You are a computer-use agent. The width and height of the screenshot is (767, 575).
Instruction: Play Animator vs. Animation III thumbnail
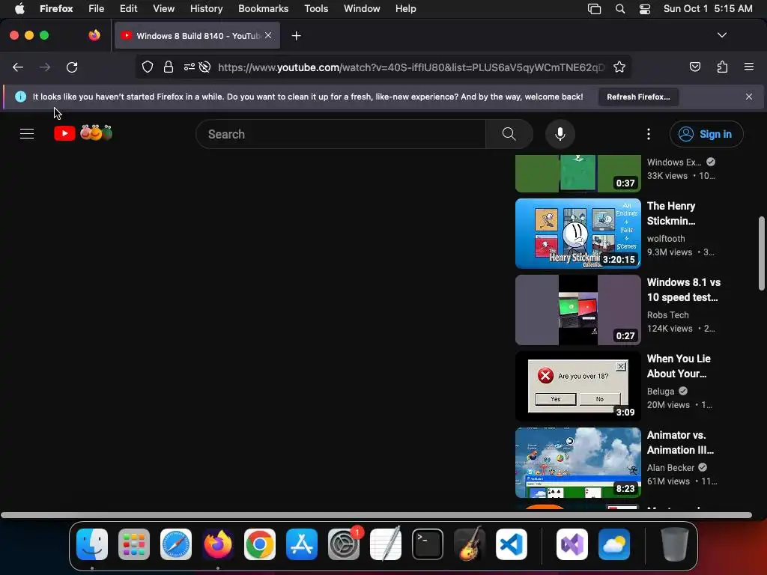click(x=577, y=462)
